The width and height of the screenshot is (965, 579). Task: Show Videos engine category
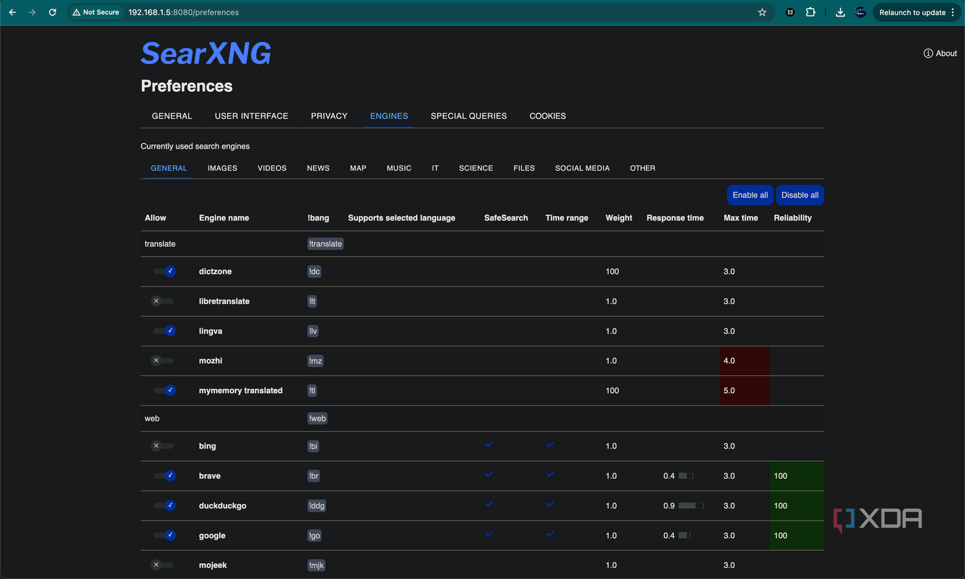[272, 168]
